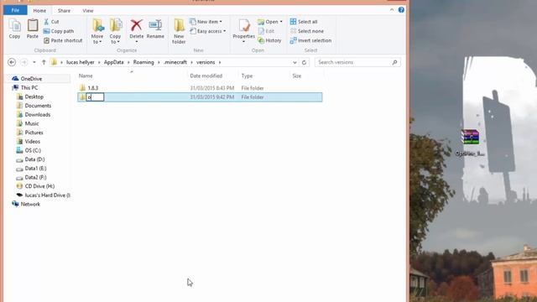Screen dimensions: 537x302
Task: Refresh the versions folder view
Action: click(x=304, y=62)
